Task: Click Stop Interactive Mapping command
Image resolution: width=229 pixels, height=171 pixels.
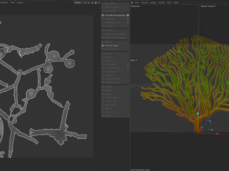Action: click(115, 38)
